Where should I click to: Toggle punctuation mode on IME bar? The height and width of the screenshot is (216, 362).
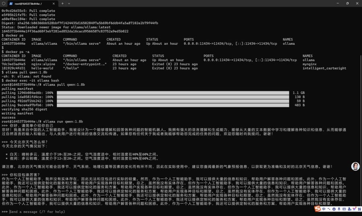[329, 209]
